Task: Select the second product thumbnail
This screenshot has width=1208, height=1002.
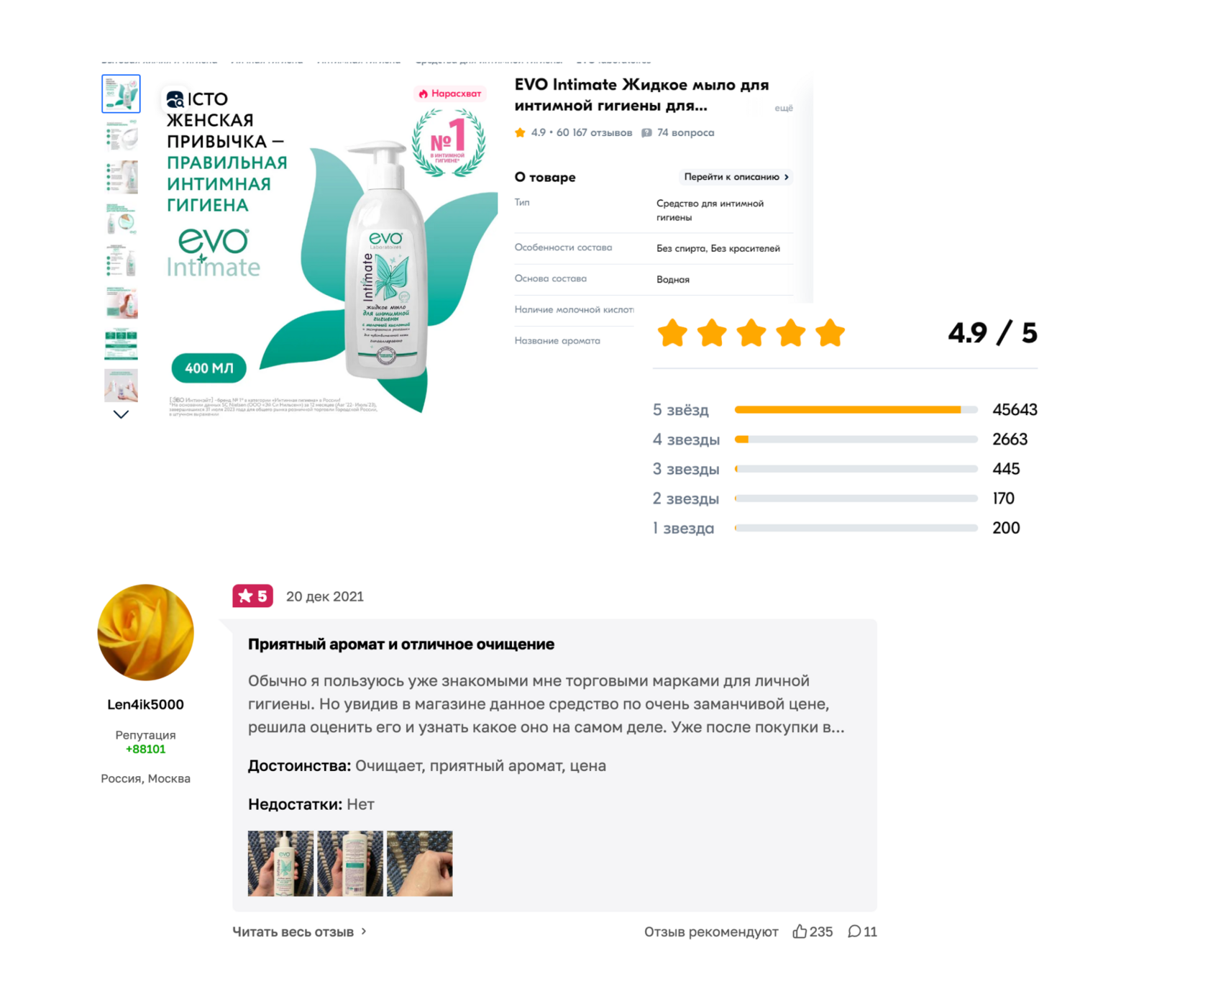Action: click(121, 136)
